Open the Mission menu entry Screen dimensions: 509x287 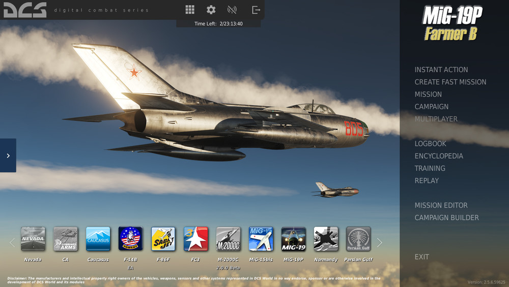tap(428, 94)
